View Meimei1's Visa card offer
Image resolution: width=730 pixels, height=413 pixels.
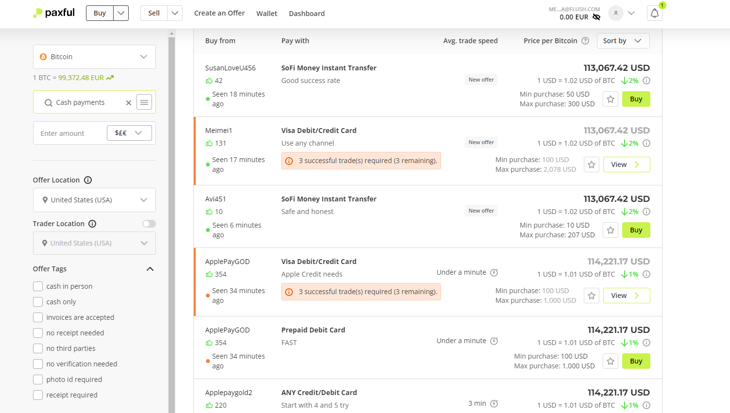pos(627,165)
